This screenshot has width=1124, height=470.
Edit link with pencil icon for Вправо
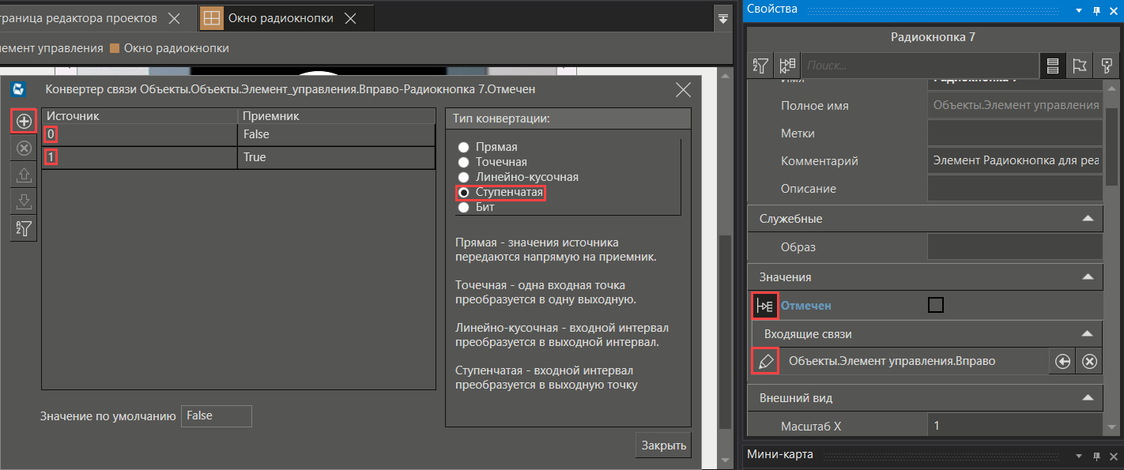tap(764, 361)
